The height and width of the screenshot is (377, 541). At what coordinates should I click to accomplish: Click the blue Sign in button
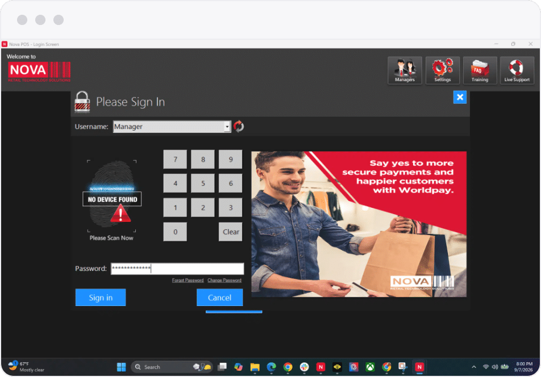tap(101, 298)
